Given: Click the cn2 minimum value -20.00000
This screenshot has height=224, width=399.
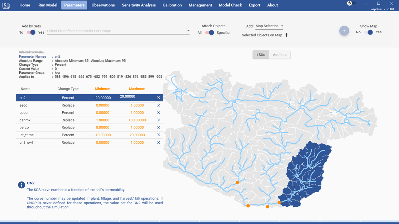Looking at the screenshot, I should (x=103, y=98).
